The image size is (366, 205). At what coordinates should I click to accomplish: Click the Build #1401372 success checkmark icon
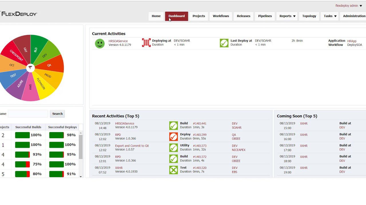coord(173,159)
